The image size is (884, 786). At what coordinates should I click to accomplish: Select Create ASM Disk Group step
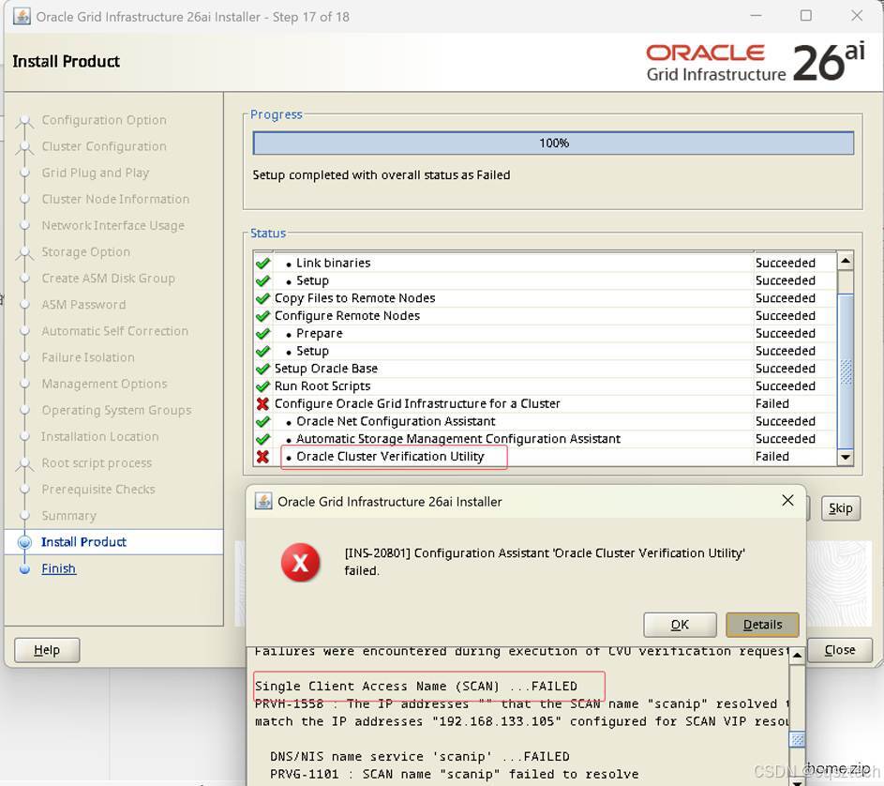click(108, 279)
